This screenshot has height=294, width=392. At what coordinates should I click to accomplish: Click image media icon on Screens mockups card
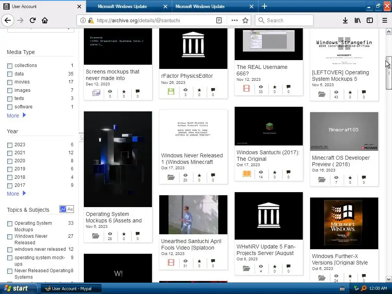point(96,93)
